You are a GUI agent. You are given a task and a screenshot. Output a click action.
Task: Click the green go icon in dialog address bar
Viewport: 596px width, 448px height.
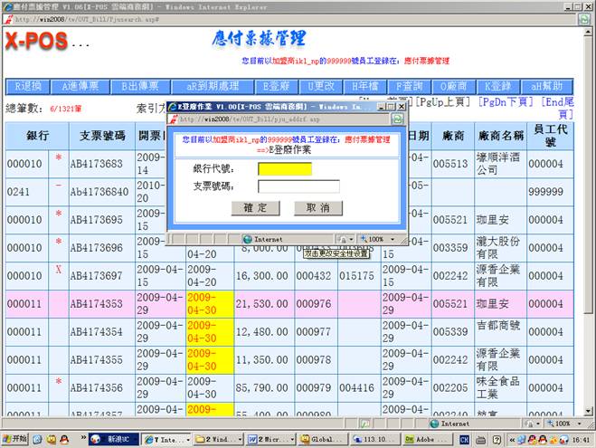click(x=397, y=119)
